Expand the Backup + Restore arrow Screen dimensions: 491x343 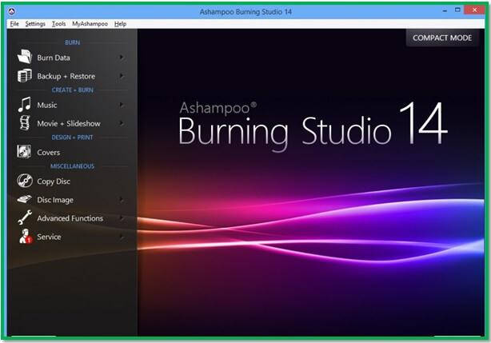point(122,76)
